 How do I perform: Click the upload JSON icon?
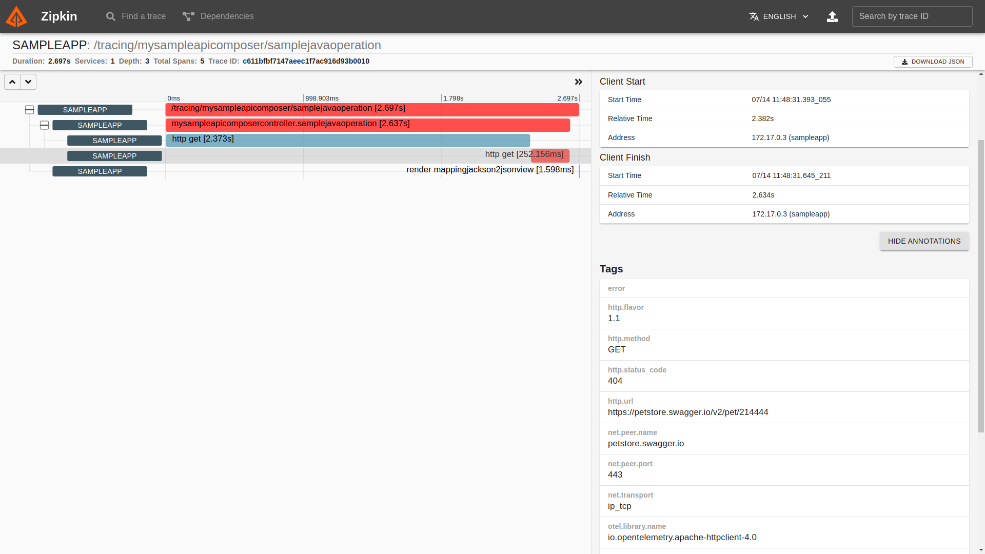(832, 16)
